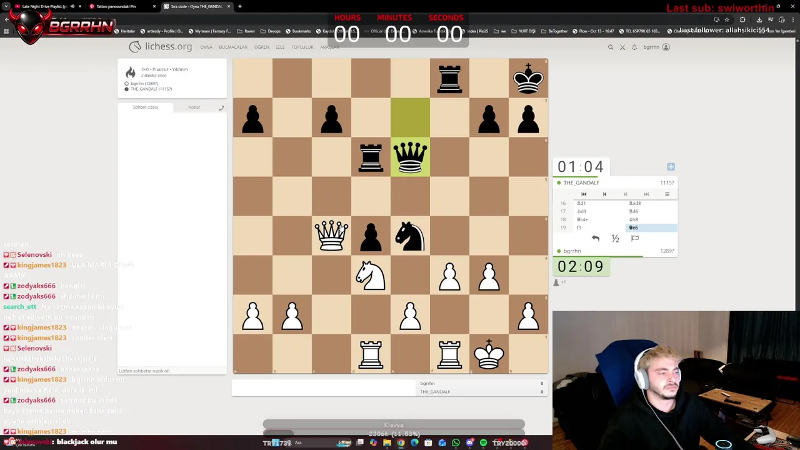Click THE_GANDALF name above move list

(x=581, y=182)
